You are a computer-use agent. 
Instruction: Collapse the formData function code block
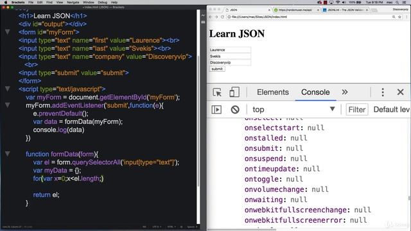tap(7, 154)
